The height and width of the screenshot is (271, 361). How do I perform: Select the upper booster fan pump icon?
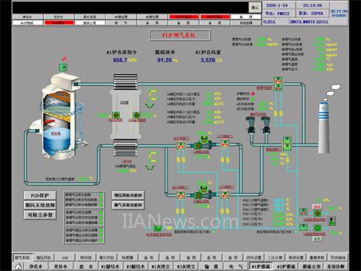click(x=201, y=145)
